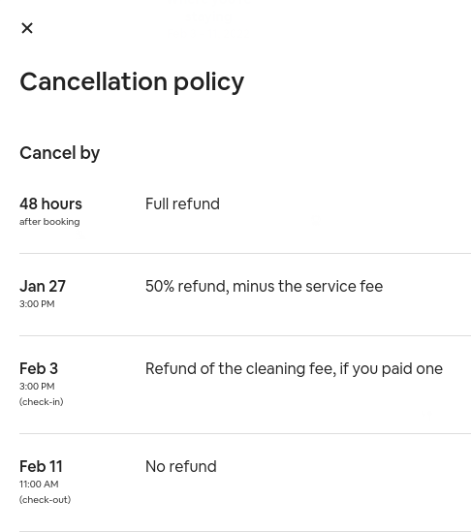Close the Cancellation policy dialog
This screenshot has height=532, width=471.
[27, 28]
